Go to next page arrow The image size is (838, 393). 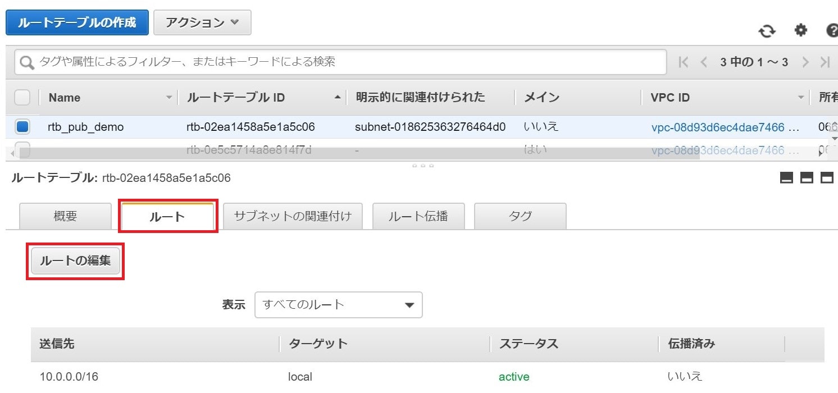(x=805, y=62)
